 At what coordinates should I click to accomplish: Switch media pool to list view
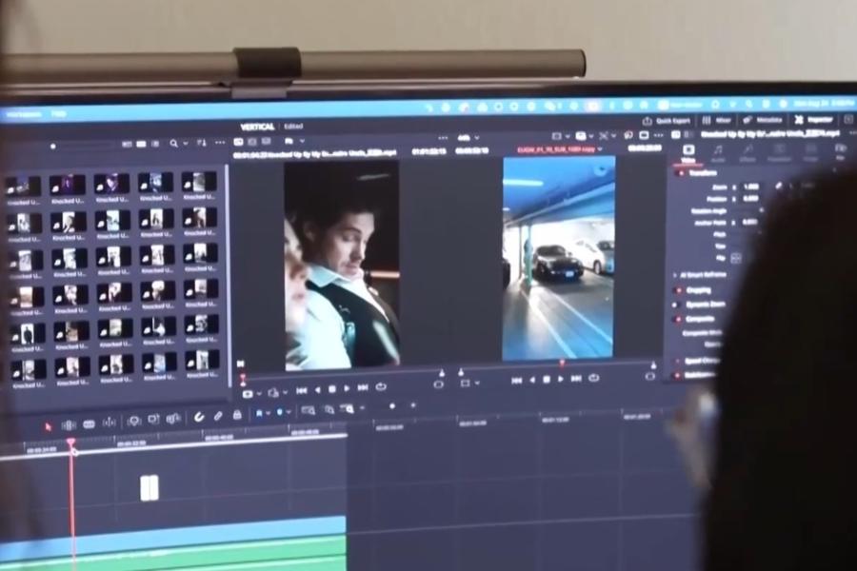click(155, 144)
